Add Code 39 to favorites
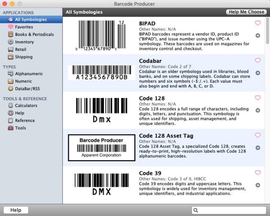 tap(258, 172)
